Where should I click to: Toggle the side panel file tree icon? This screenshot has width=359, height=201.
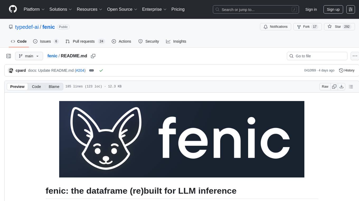(x=8, y=56)
